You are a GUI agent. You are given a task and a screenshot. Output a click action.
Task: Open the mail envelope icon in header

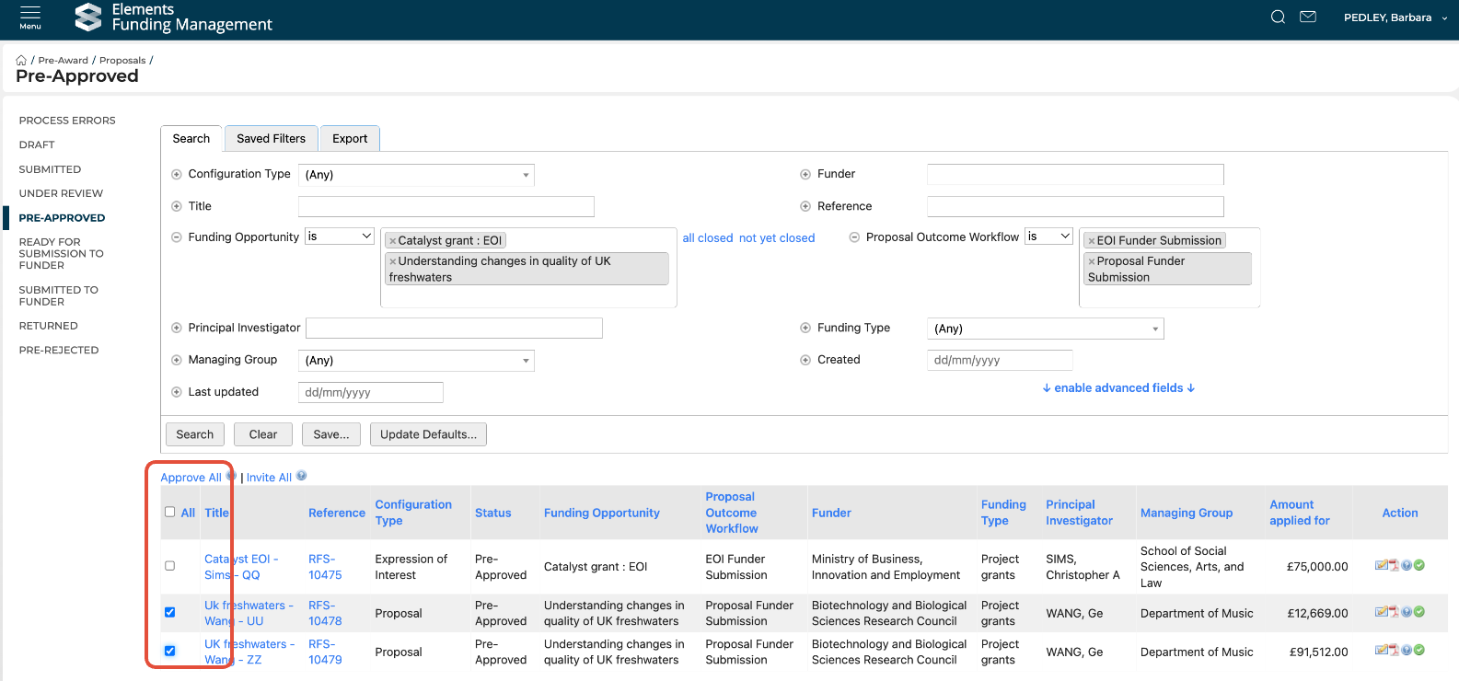[1307, 17]
